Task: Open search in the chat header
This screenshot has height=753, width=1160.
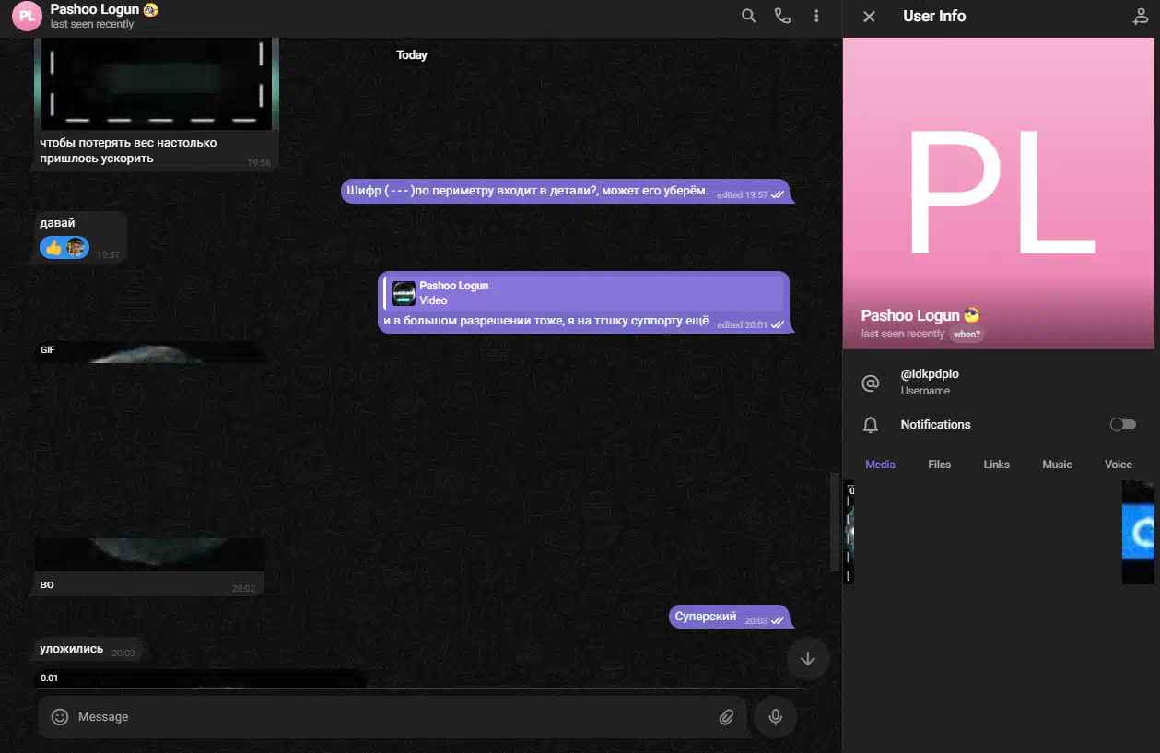Action: tap(748, 16)
